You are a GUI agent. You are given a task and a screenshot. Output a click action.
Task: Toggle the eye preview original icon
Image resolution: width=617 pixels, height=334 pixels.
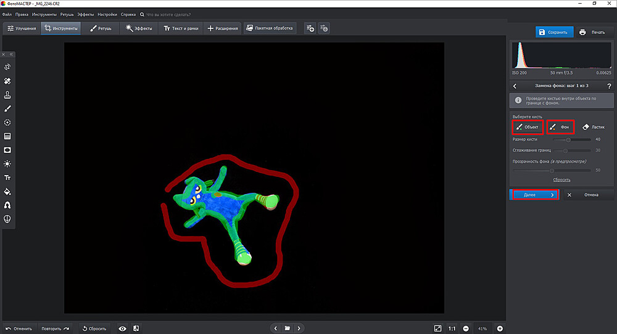point(122,328)
